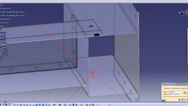
Task: Activate the Rotate view tool
Action: 24,105
